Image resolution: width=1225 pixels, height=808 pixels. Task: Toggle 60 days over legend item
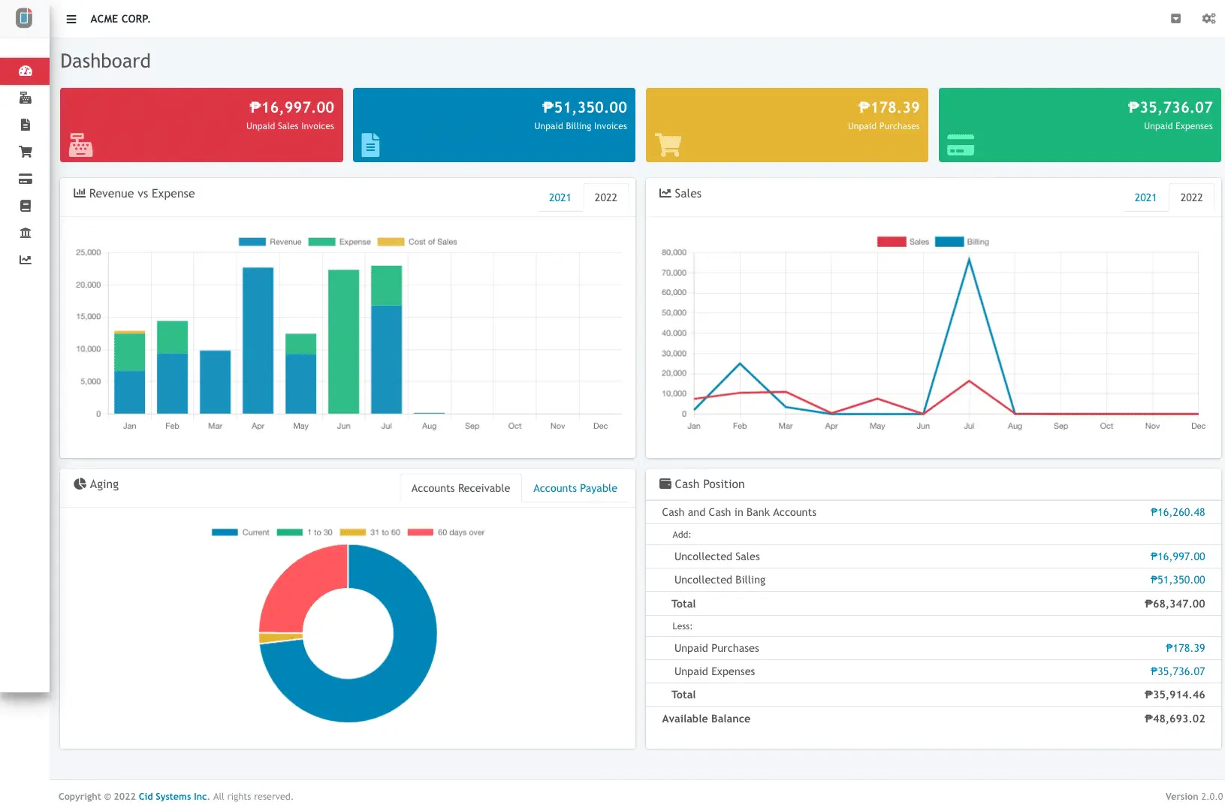(x=445, y=532)
